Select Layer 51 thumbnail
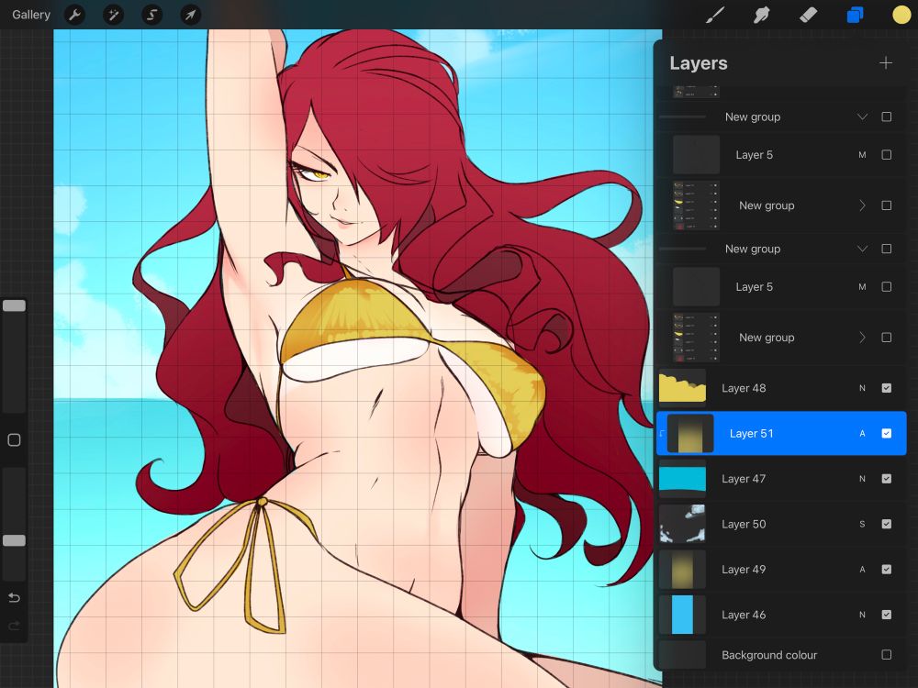The width and height of the screenshot is (918, 688). pos(690,433)
